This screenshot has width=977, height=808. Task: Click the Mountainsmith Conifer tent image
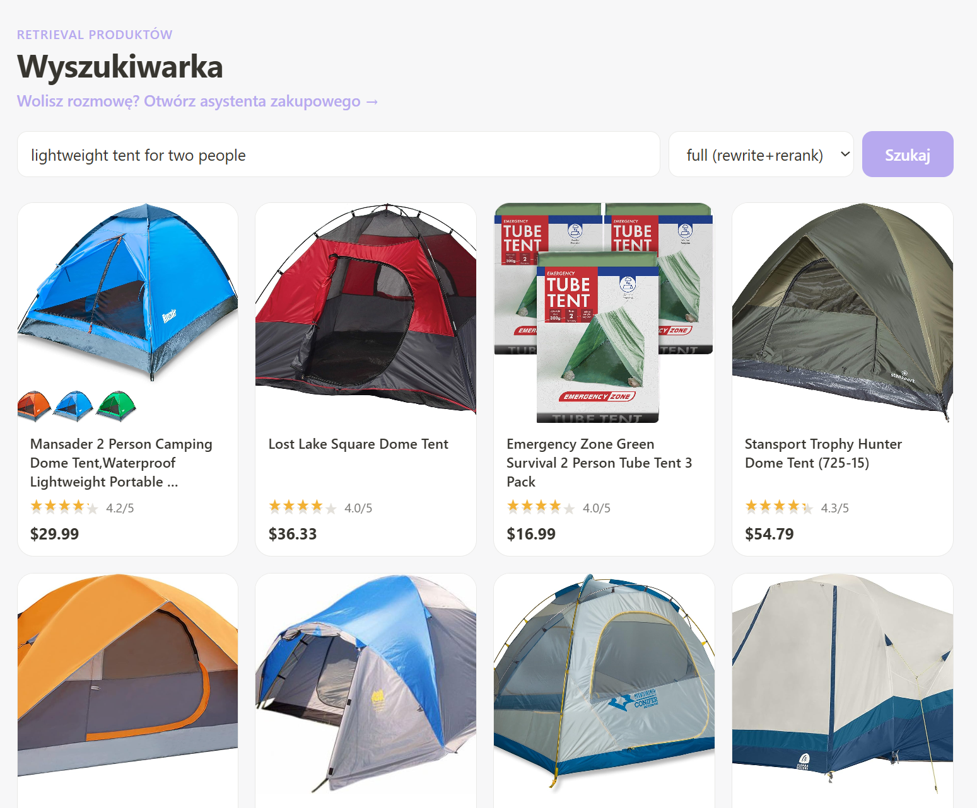[x=604, y=682]
